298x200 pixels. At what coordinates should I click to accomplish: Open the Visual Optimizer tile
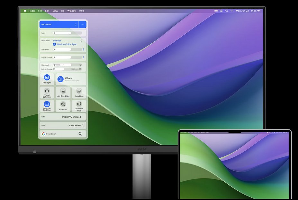pyautogui.click(x=47, y=93)
